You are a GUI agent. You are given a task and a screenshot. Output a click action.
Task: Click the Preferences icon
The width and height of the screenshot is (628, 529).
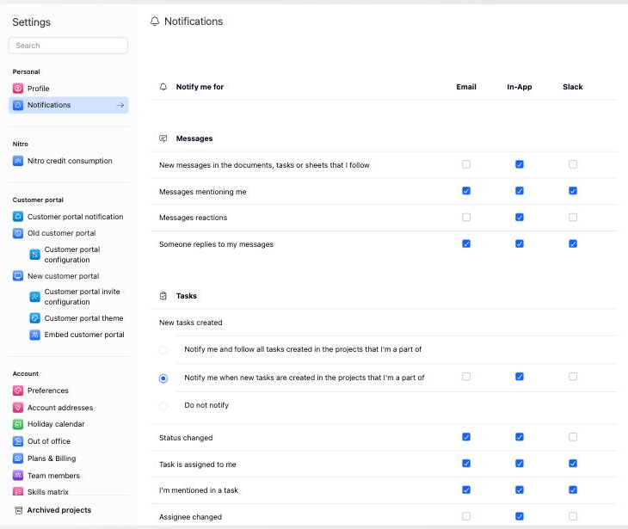click(18, 391)
